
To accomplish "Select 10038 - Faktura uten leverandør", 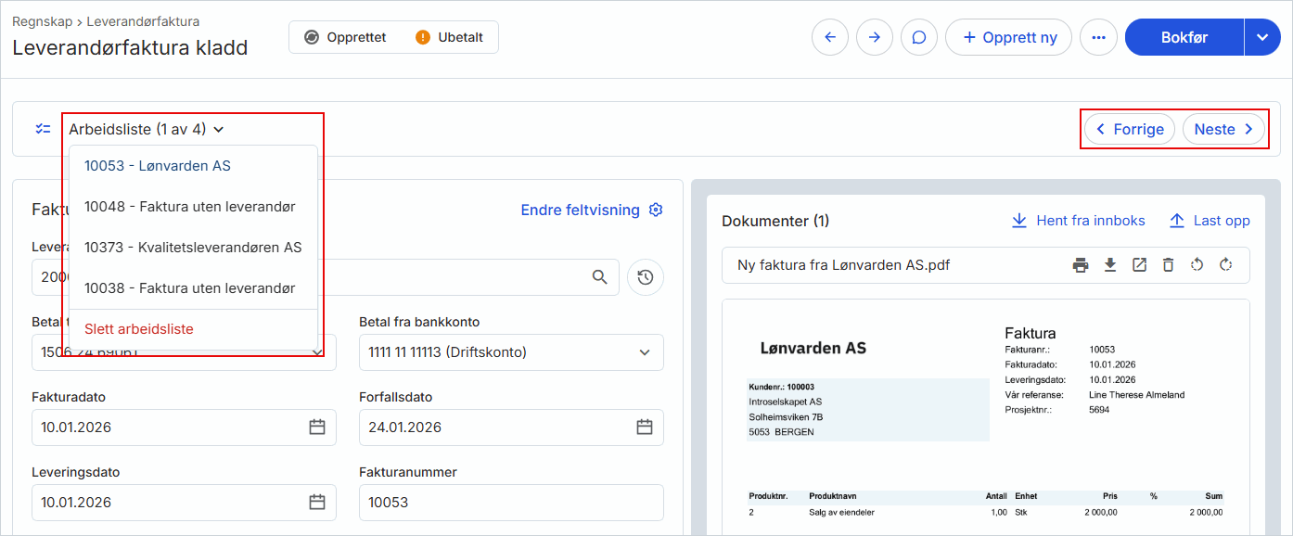I will pos(194,288).
